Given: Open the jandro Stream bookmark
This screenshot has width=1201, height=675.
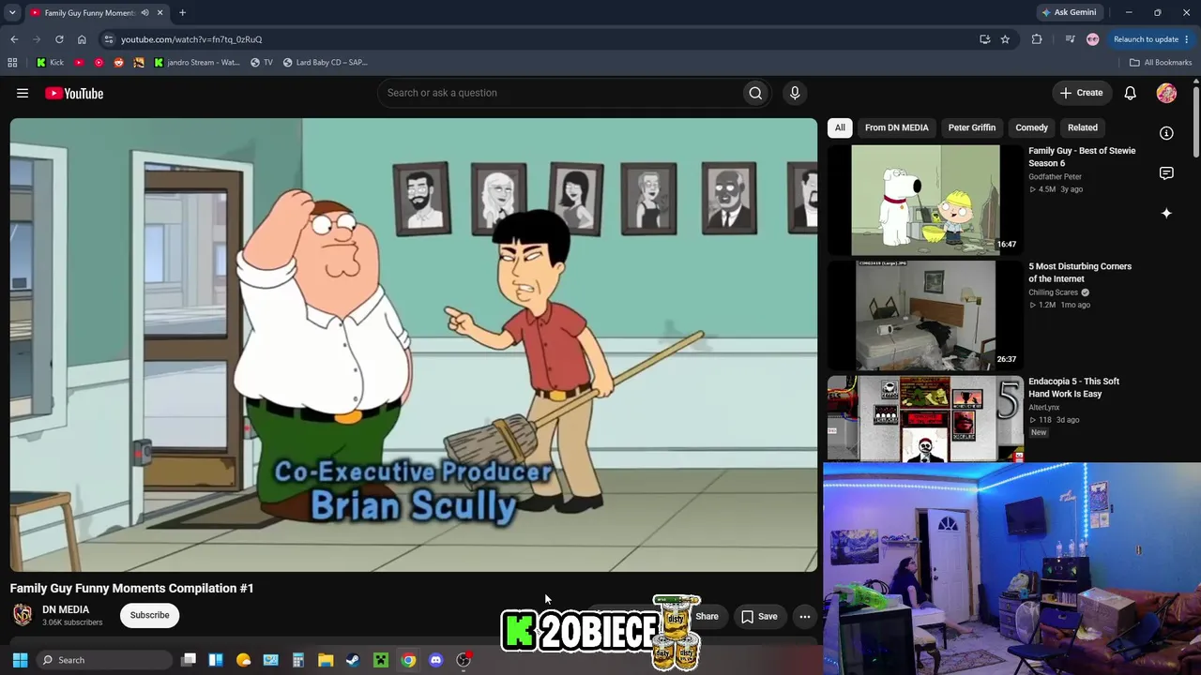Looking at the screenshot, I should click(x=197, y=63).
